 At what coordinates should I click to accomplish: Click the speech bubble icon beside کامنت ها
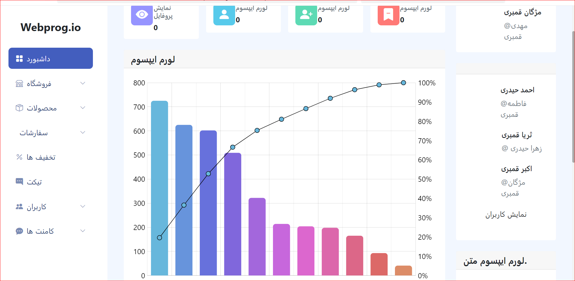(19, 231)
